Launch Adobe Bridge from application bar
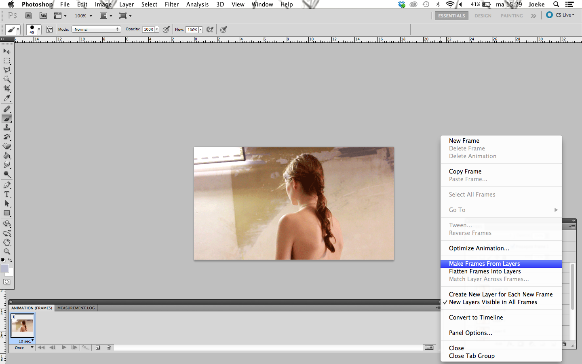582x364 pixels. tap(29, 16)
